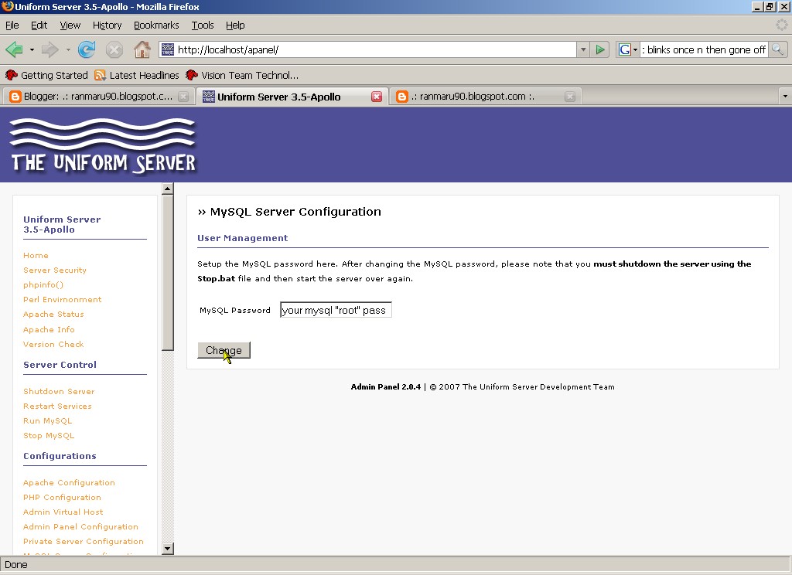Click the Back navigation arrow
Image resolution: width=792 pixels, height=575 pixels.
click(14, 49)
